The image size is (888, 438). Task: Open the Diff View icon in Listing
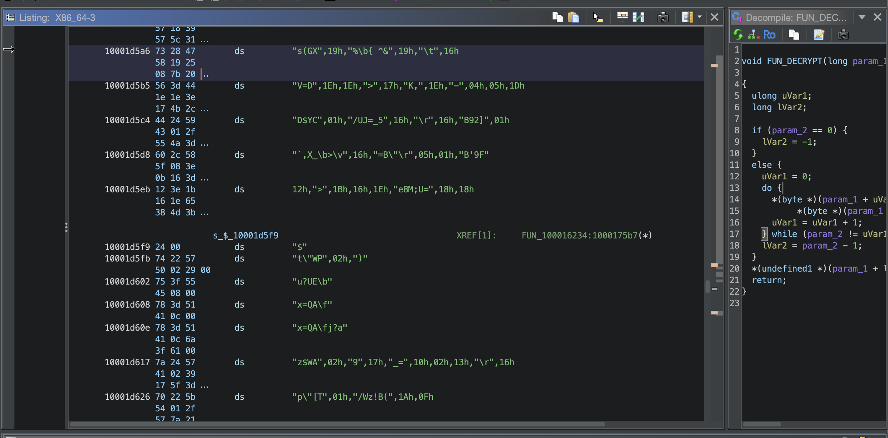638,17
